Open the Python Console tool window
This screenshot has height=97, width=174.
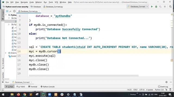[48, 86]
